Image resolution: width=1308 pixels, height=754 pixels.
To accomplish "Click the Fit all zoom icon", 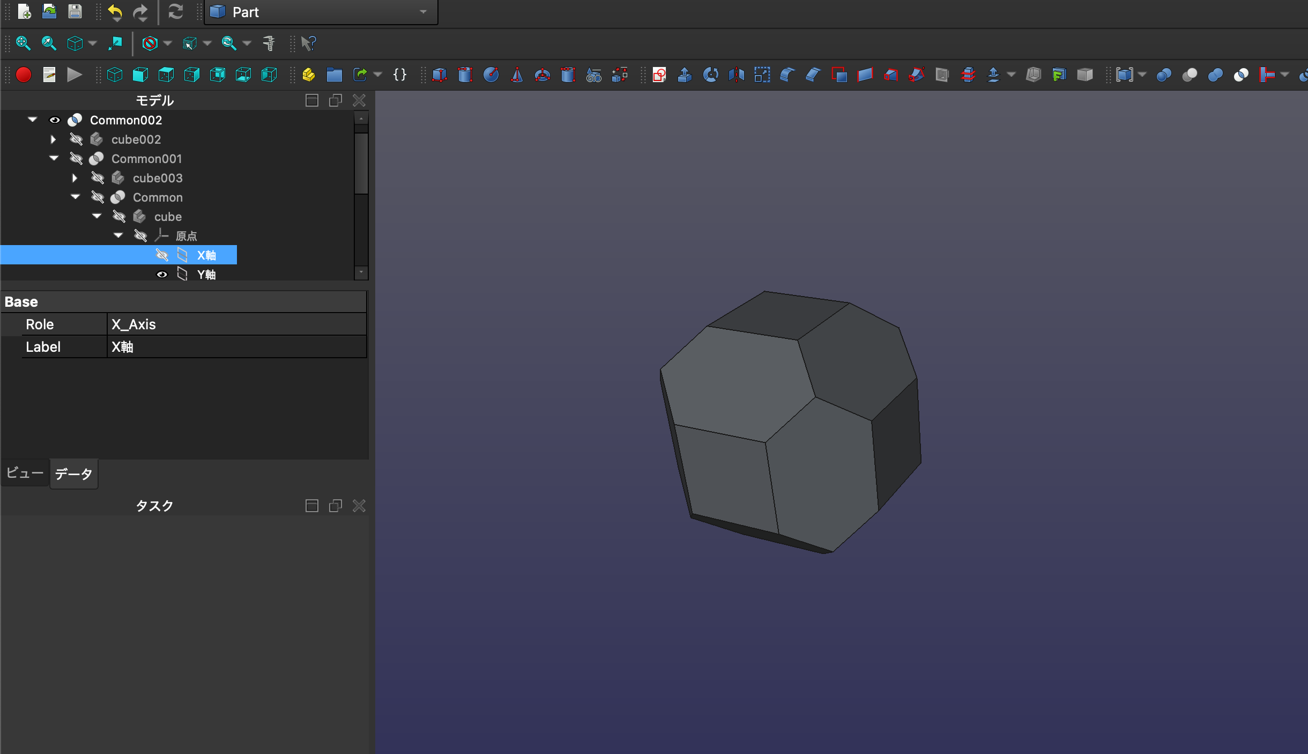I will pos(23,43).
